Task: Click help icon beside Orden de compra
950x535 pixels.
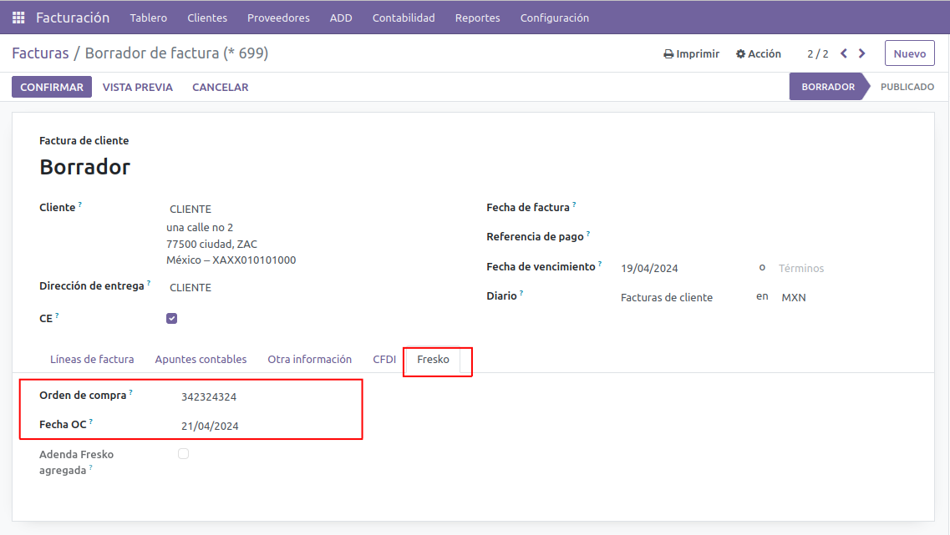Action: (x=131, y=392)
